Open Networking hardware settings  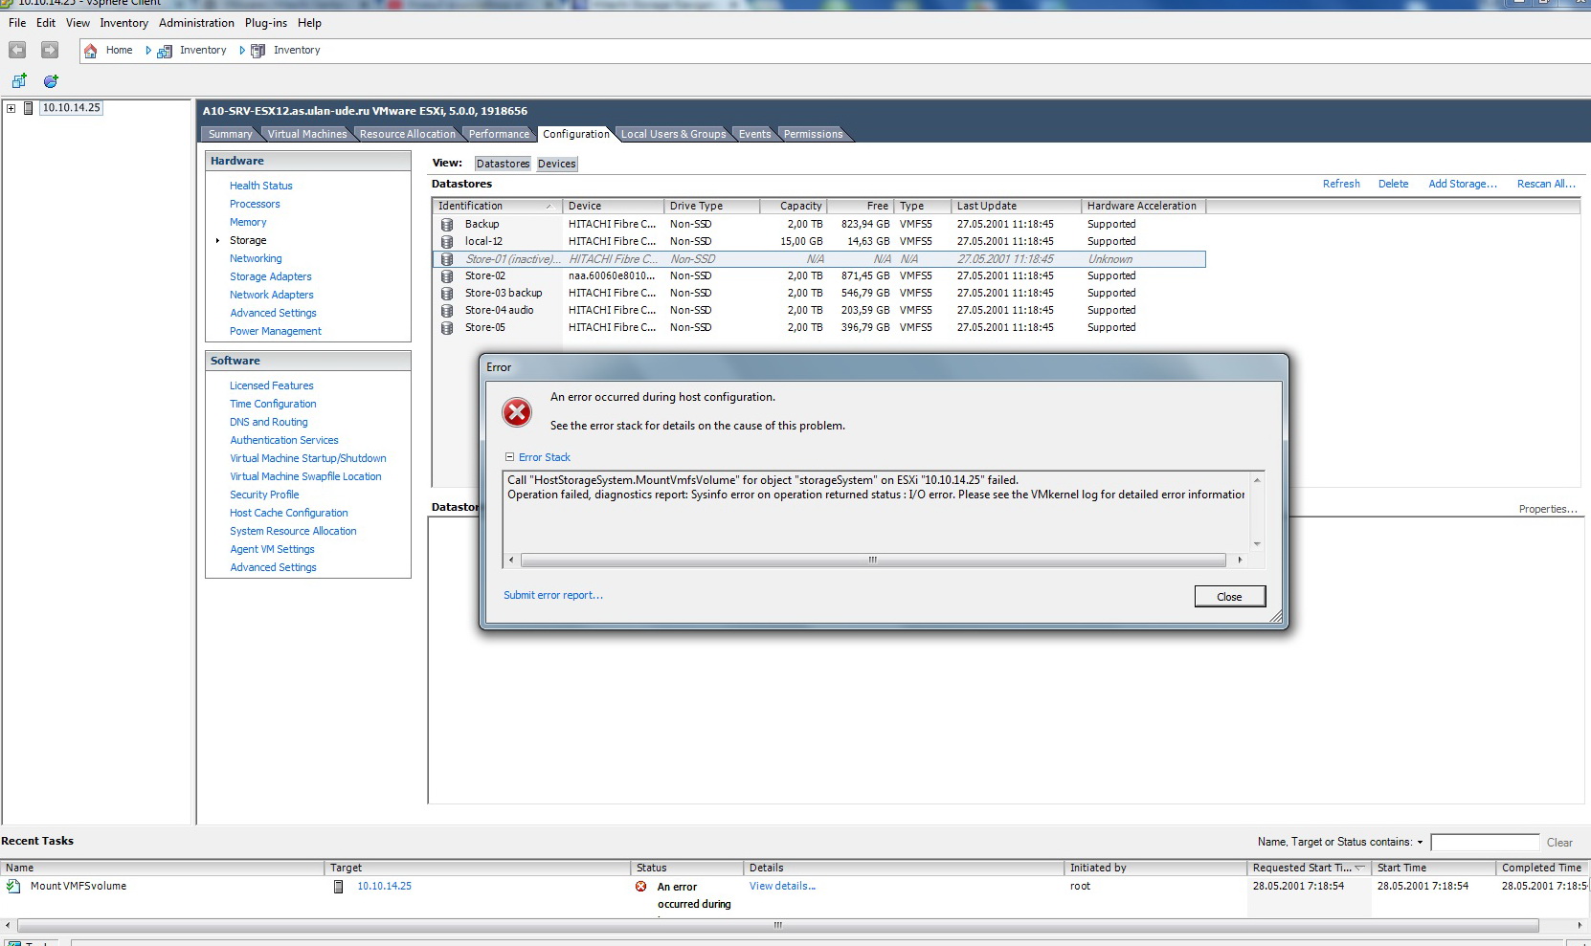point(256,258)
